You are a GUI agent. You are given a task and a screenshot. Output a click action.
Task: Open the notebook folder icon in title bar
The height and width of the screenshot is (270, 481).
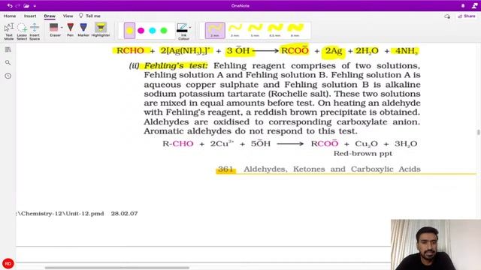pos(26,6)
